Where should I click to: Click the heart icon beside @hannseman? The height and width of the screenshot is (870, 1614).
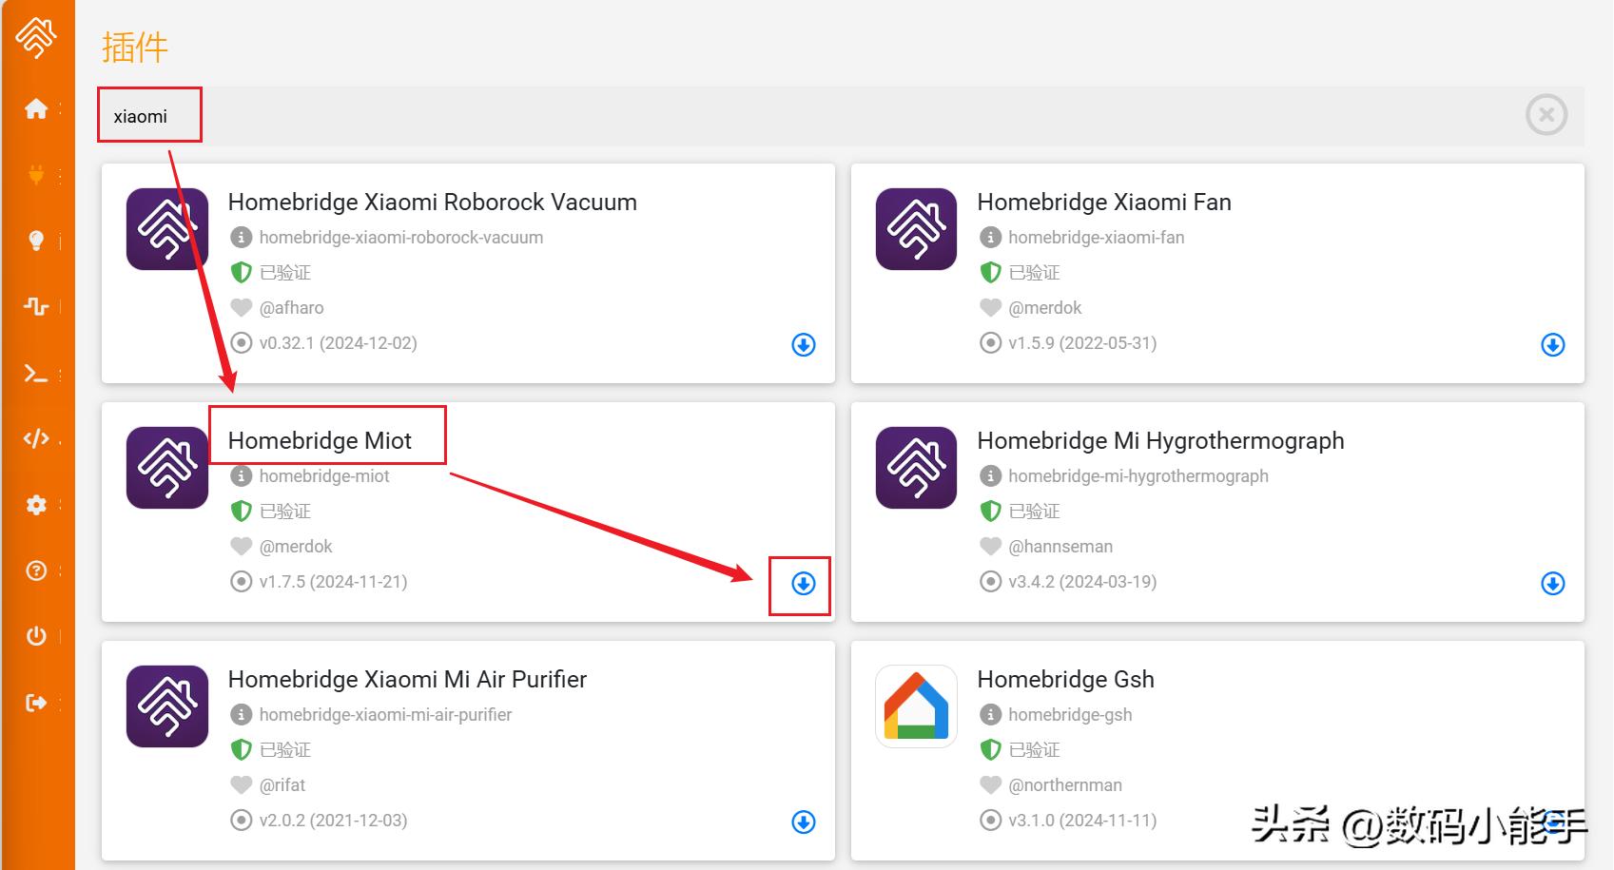click(991, 547)
